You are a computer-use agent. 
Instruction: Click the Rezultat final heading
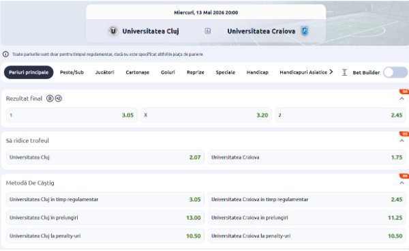(x=24, y=99)
